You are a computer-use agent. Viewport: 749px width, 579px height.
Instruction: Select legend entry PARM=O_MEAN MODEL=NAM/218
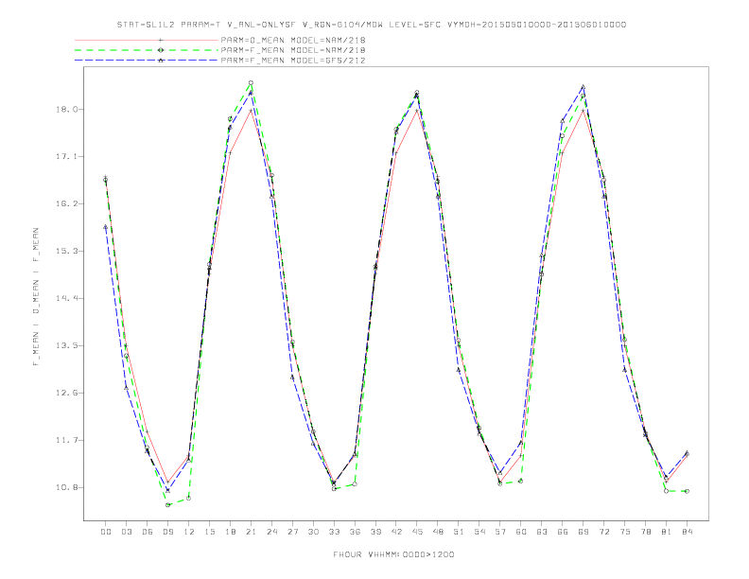point(293,40)
